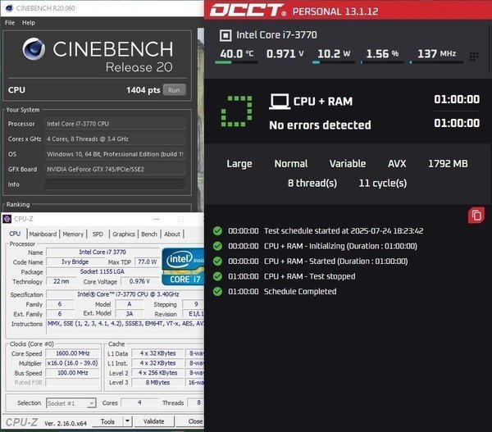The width and height of the screenshot is (492, 432).
Task: Click the CPU chip icon beside Intel Core i7-3770
Action: (x=225, y=35)
